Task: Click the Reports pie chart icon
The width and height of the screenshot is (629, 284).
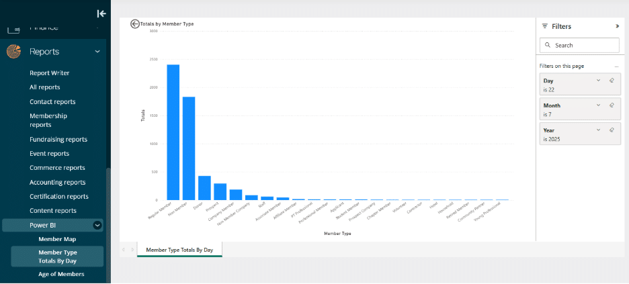Action: 13,52
